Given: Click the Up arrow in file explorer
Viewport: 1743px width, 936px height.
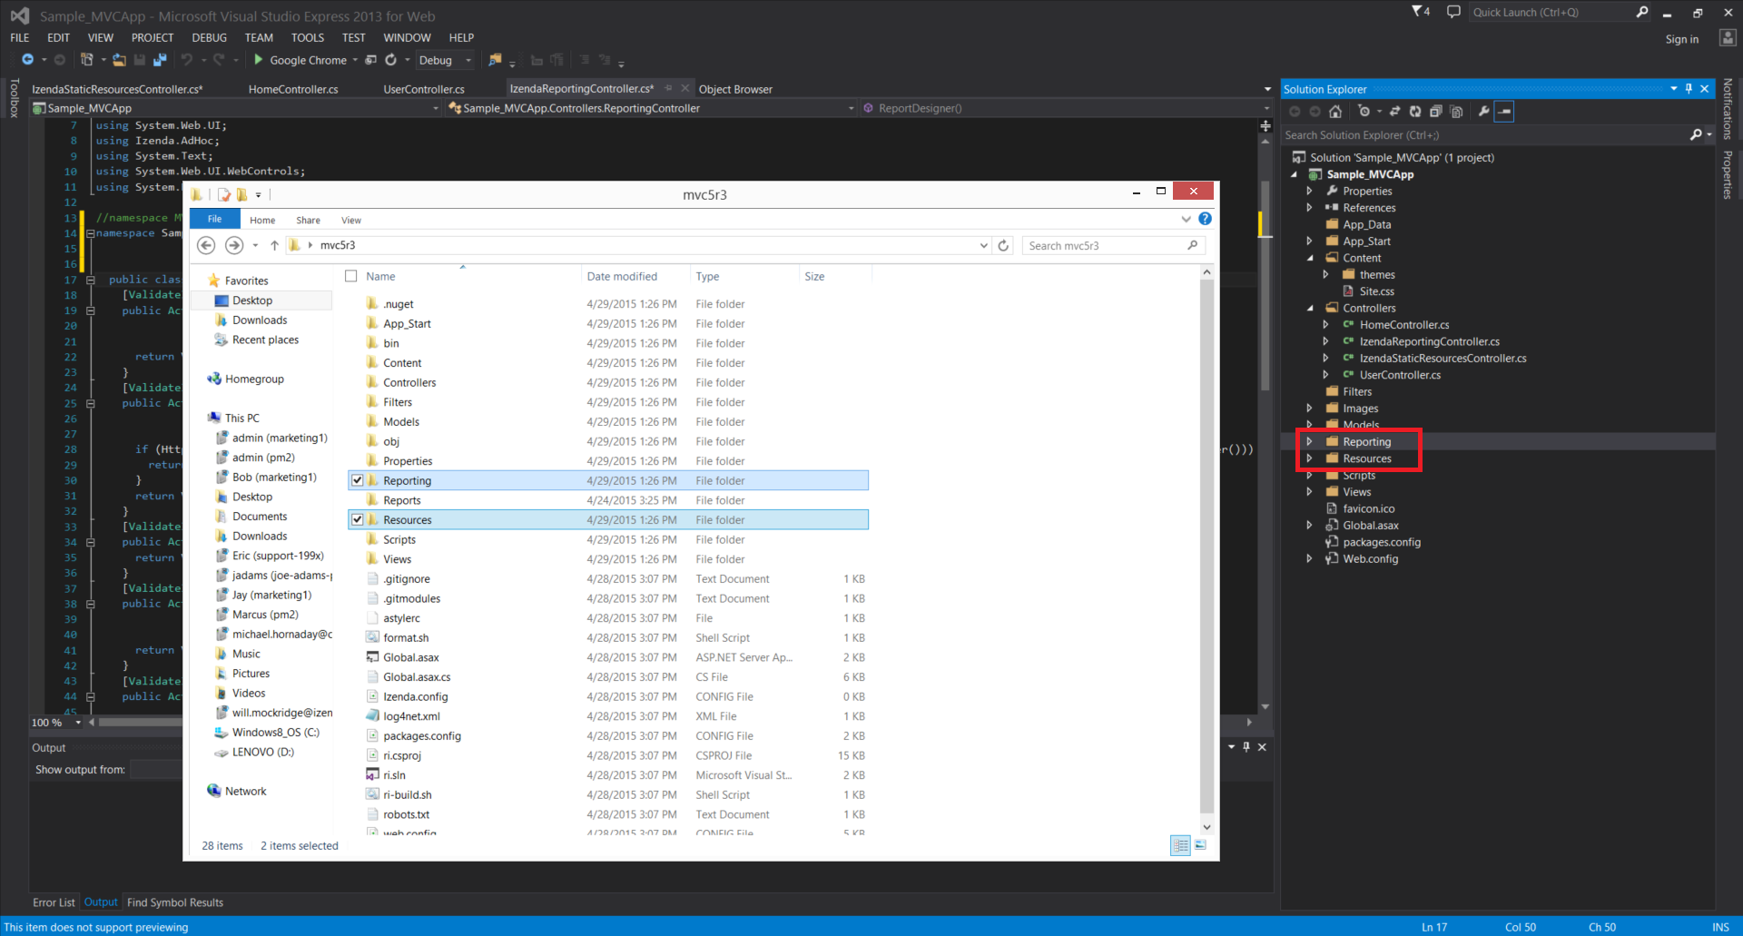Looking at the screenshot, I should click(x=274, y=245).
